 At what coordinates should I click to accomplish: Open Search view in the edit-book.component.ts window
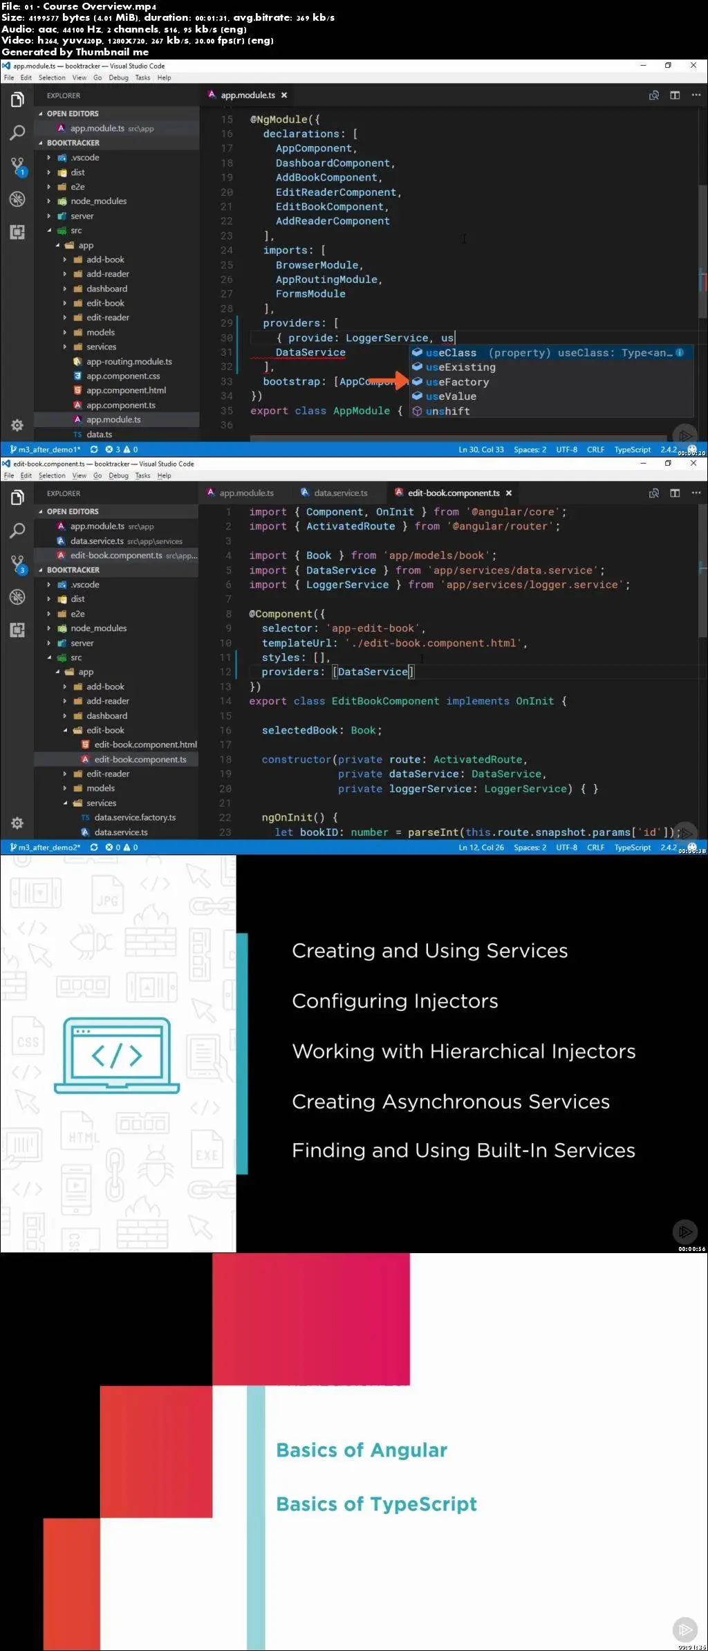coord(17,531)
